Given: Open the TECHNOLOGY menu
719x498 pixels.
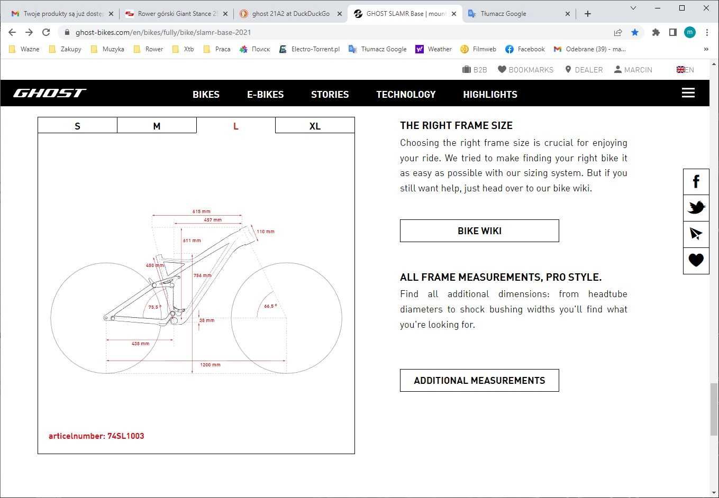Looking at the screenshot, I should [x=406, y=95].
